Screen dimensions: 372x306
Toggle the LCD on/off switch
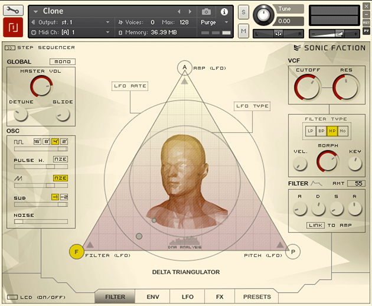[12, 297]
